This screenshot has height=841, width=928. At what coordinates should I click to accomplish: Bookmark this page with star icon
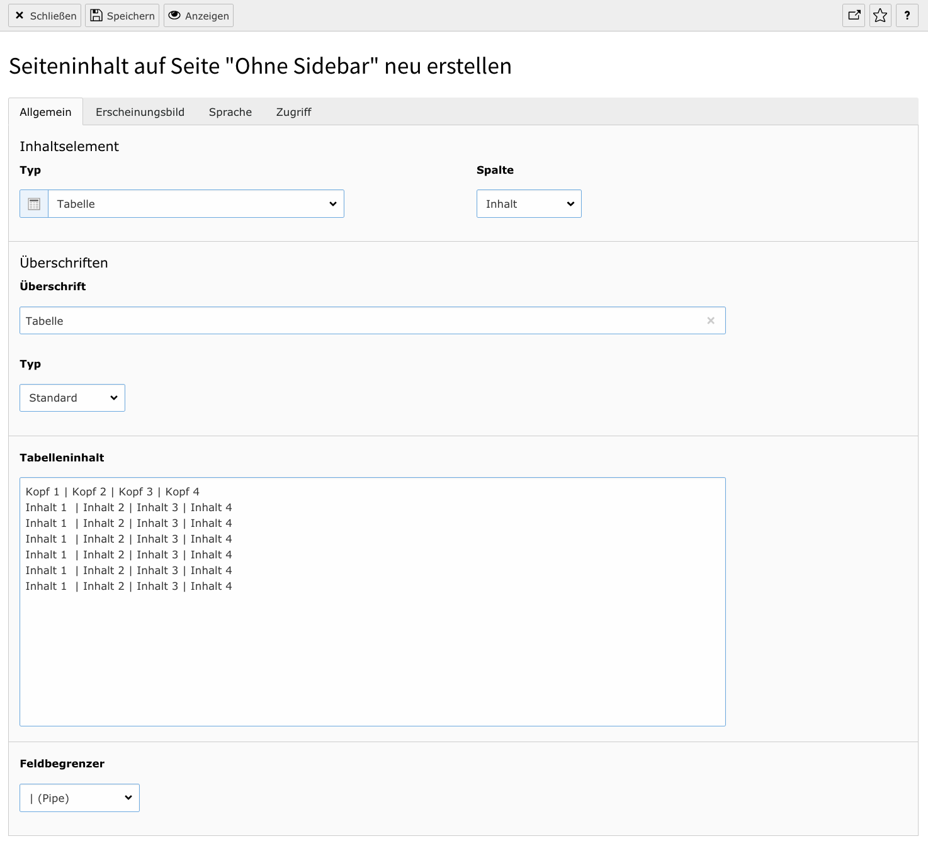point(880,16)
